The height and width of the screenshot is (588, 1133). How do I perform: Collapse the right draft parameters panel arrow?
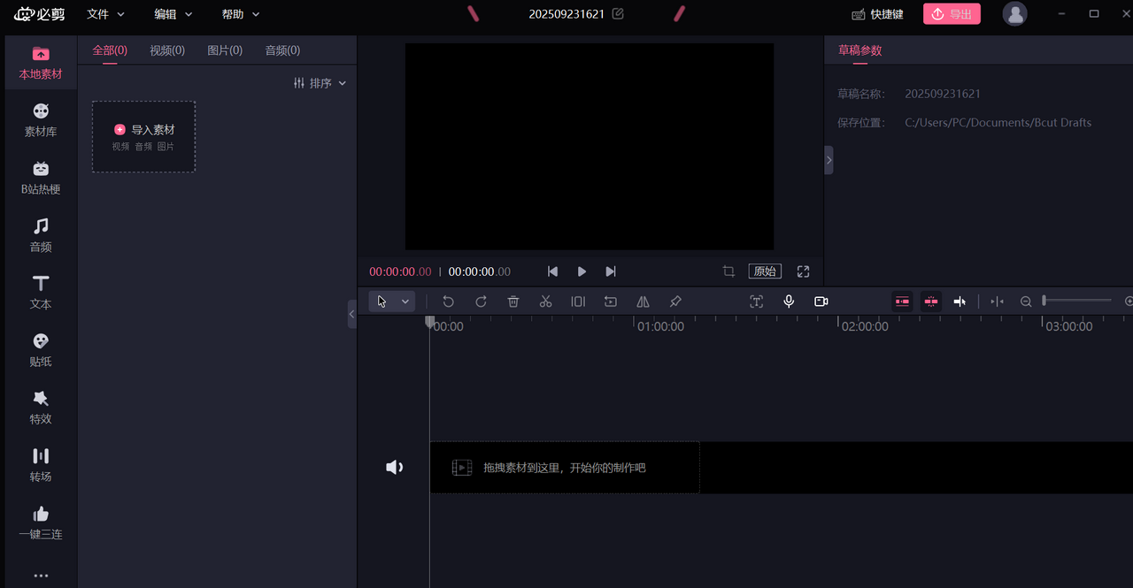[829, 160]
